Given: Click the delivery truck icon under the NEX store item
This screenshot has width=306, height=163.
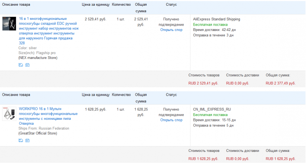Looking at the screenshot, I should coord(21,65).
